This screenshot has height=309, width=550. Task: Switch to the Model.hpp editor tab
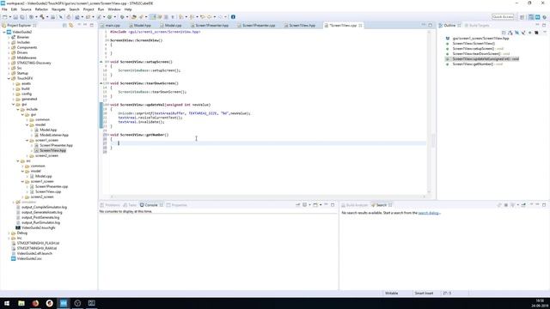pos(142,26)
